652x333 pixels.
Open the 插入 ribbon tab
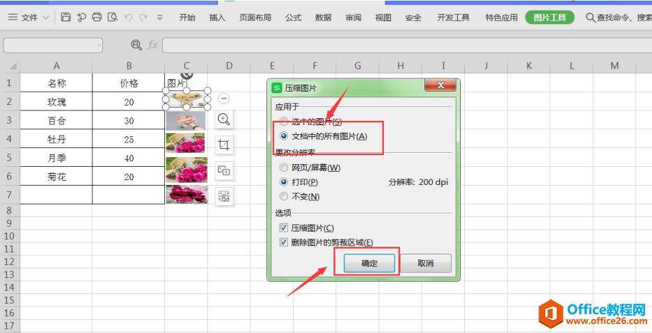216,17
